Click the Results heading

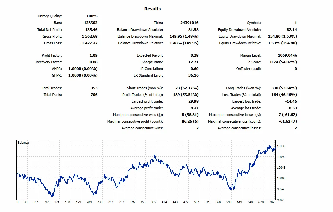[152, 9]
